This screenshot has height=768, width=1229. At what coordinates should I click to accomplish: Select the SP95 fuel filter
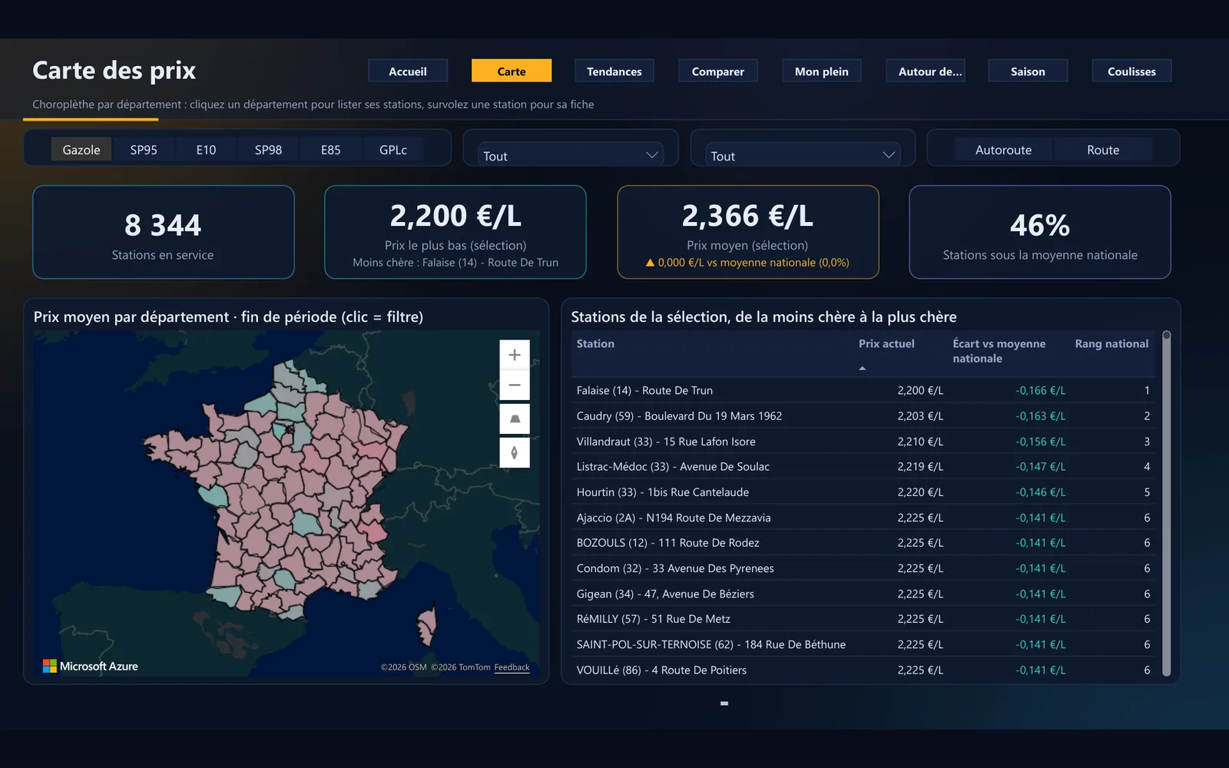(144, 150)
